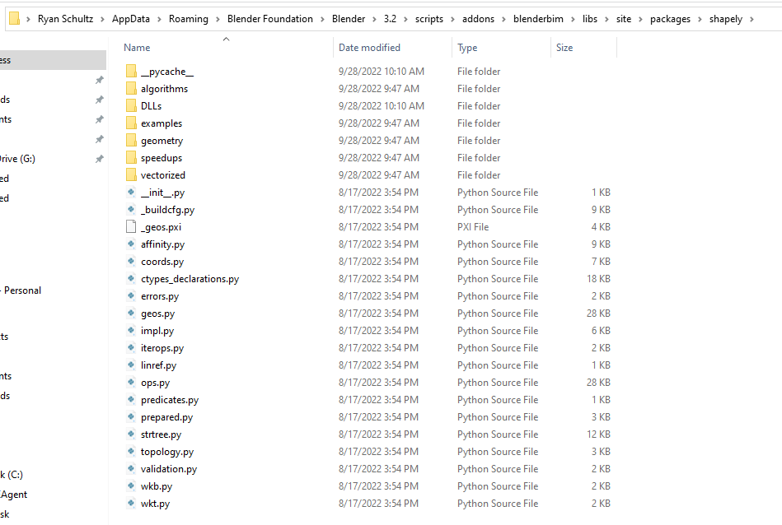Navigate to Blender Foundation via the breadcrumb
This screenshot has width=782, height=525.
click(272, 17)
